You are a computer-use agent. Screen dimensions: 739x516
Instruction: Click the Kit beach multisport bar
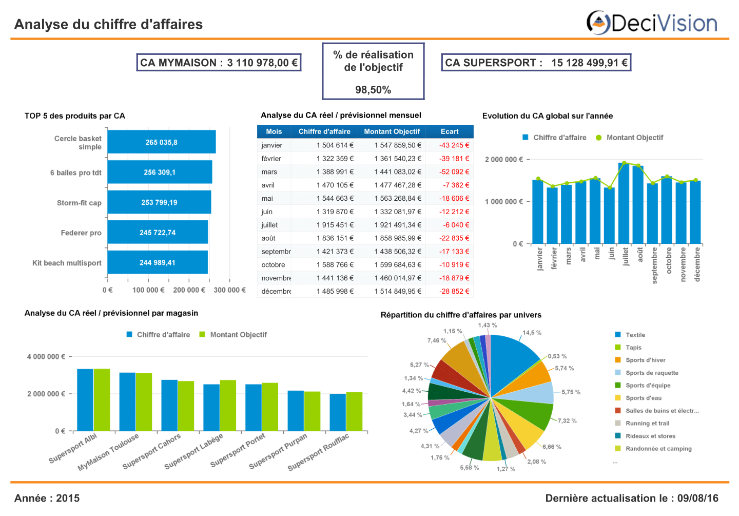pos(158,262)
